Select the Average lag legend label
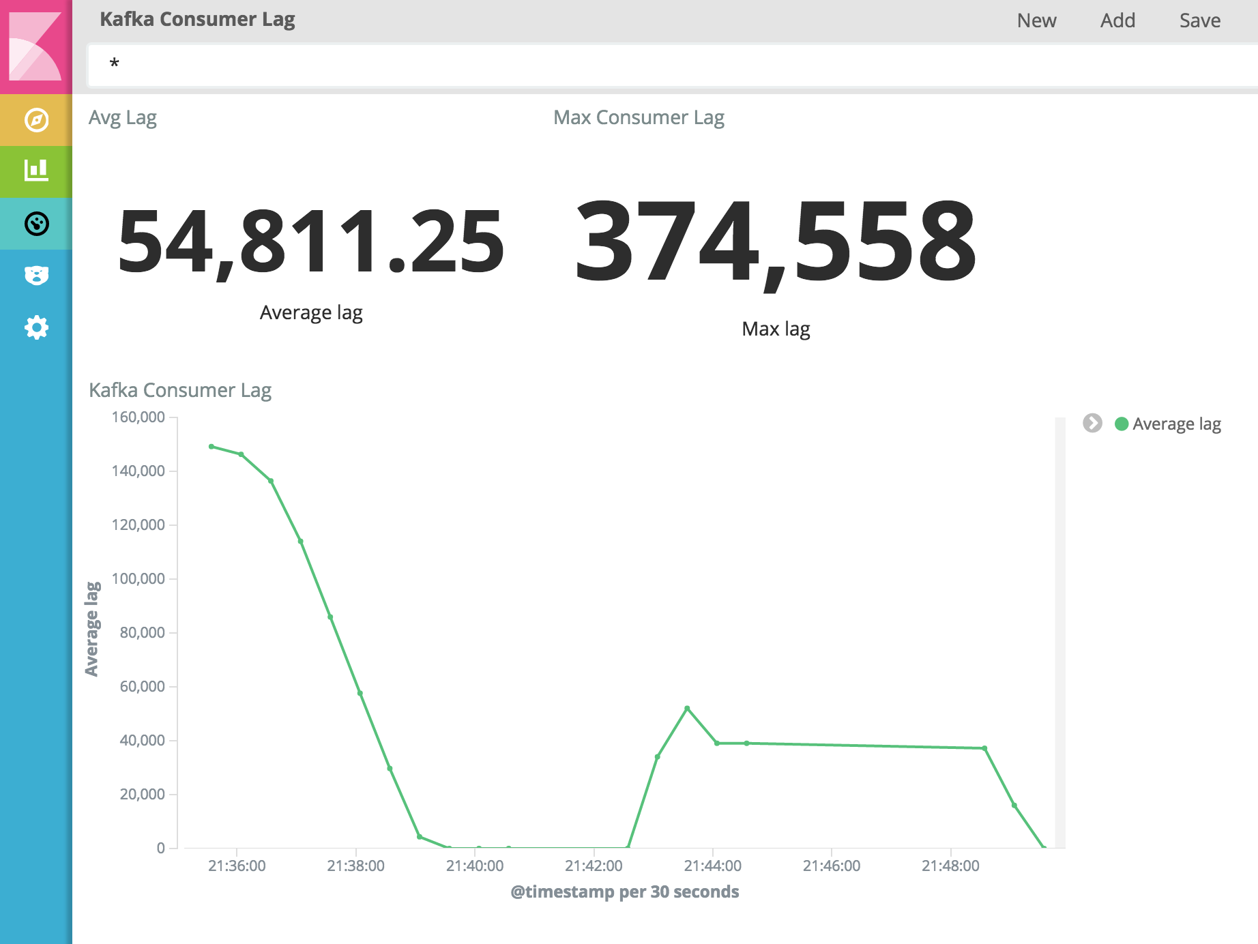 click(1177, 424)
